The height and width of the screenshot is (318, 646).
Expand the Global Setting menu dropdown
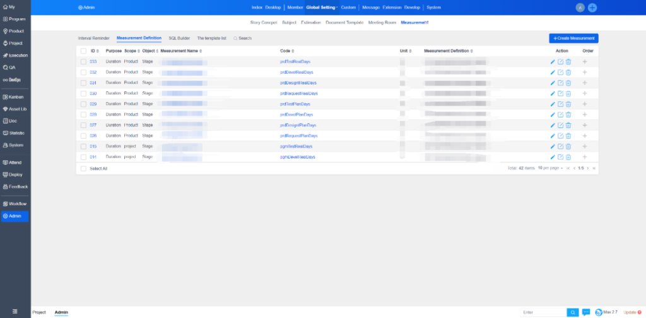[x=322, y=7]
